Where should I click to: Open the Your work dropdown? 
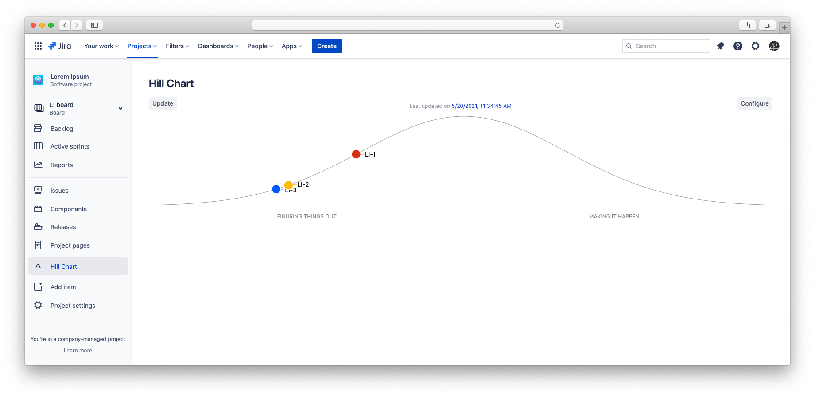(x=101, y=46)
